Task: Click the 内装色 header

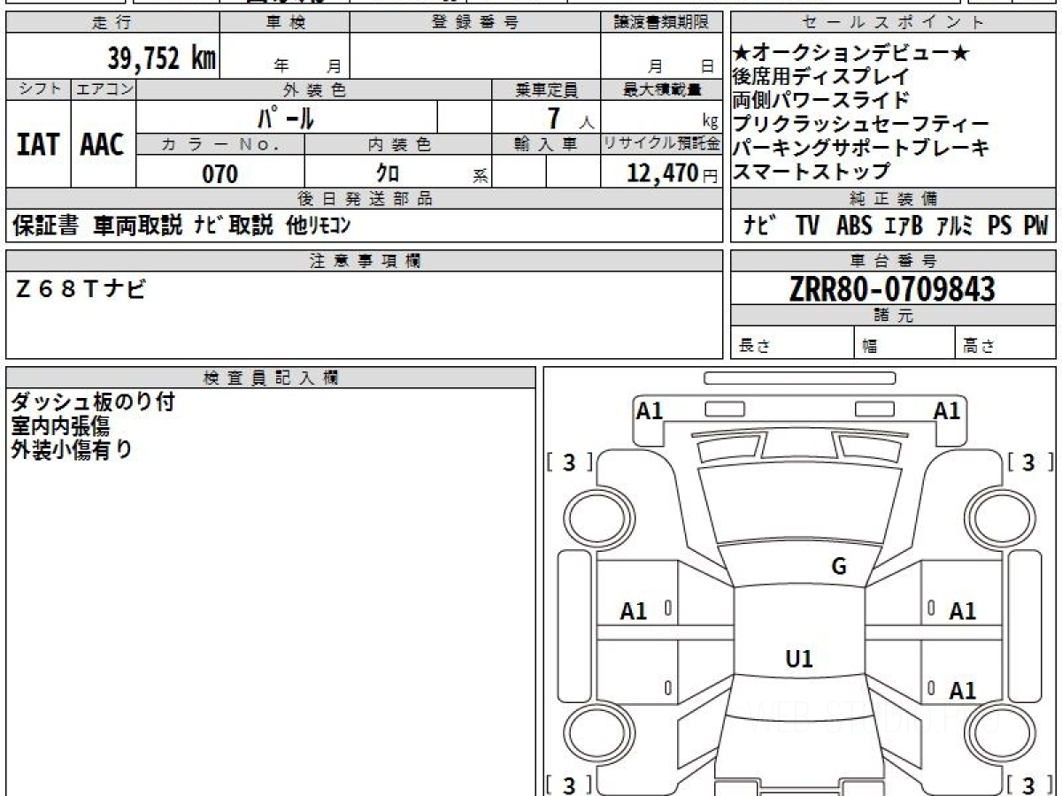Action: pos(398,144)
